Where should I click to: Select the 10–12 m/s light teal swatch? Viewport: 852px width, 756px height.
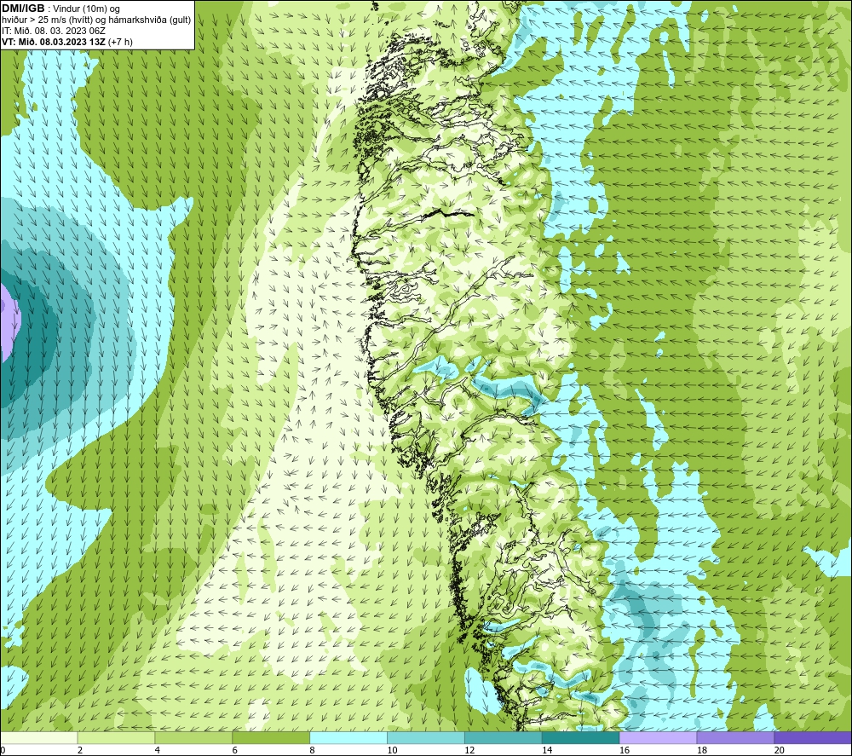(426, 737)
